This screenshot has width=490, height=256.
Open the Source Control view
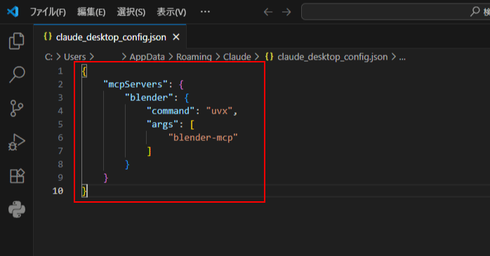[17, 108]
